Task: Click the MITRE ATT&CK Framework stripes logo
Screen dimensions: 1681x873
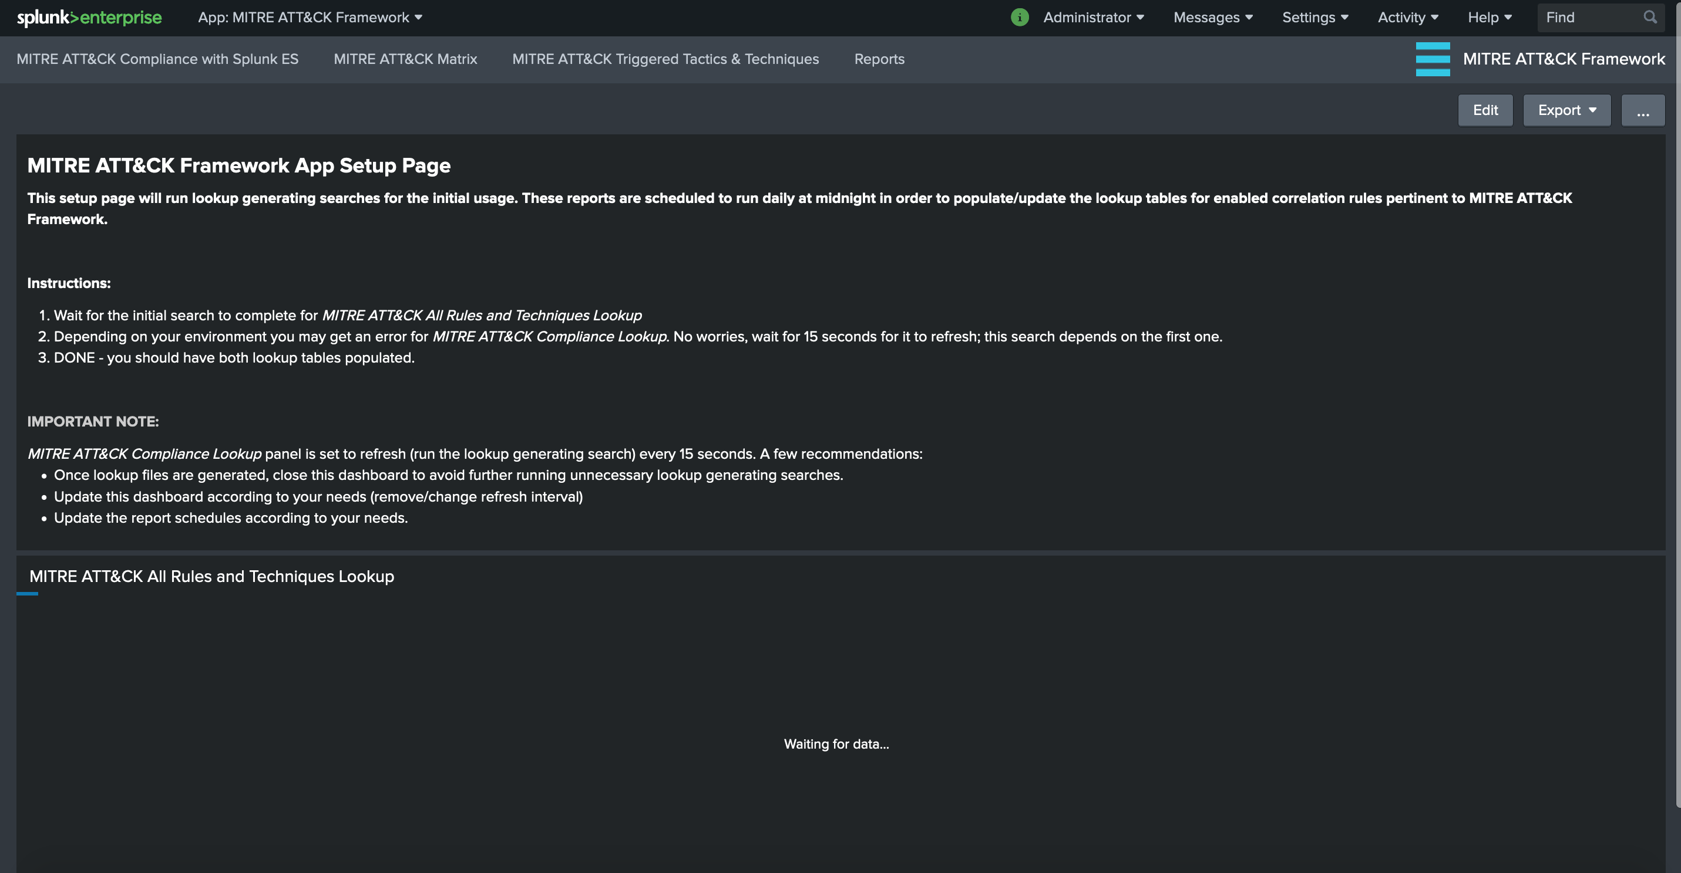Action: pos(1433,59)
